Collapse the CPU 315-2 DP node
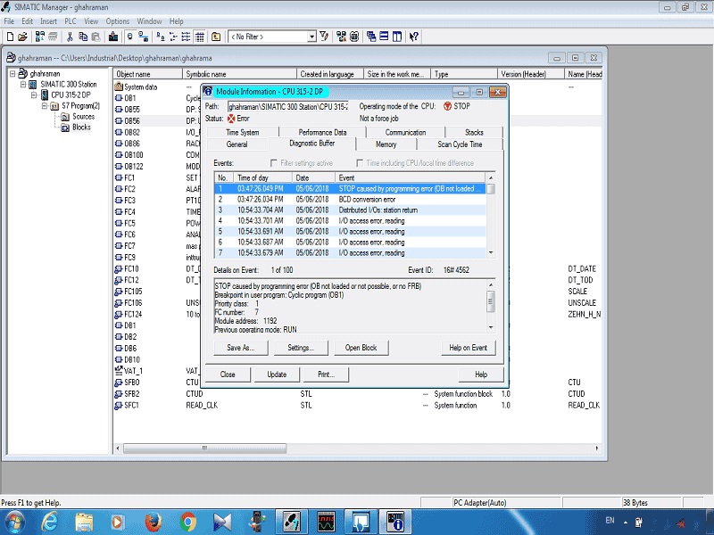 coord(34,95)
